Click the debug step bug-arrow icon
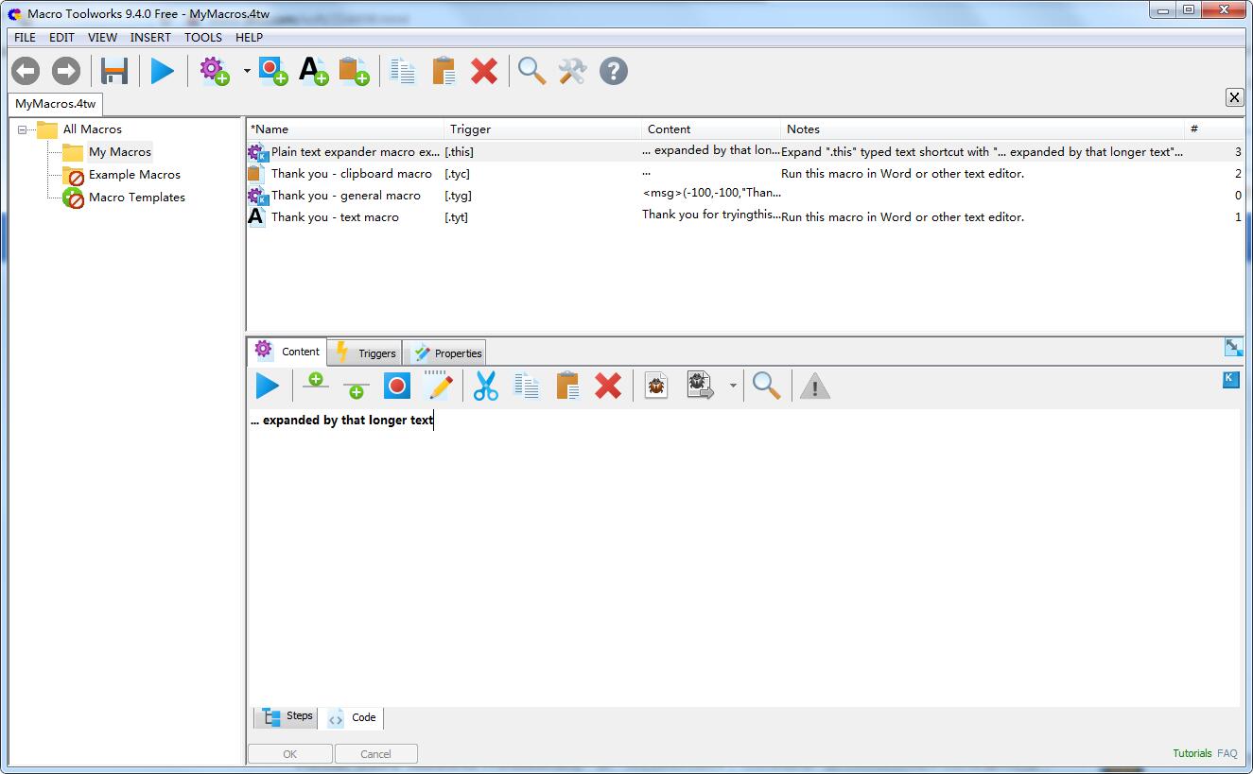The image size is (1253, 774). pyautogui.click(x=701, y=386)
